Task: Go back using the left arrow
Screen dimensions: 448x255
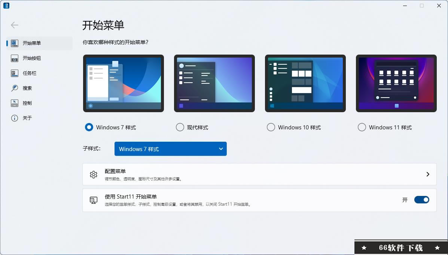Action: click(15, 25)
